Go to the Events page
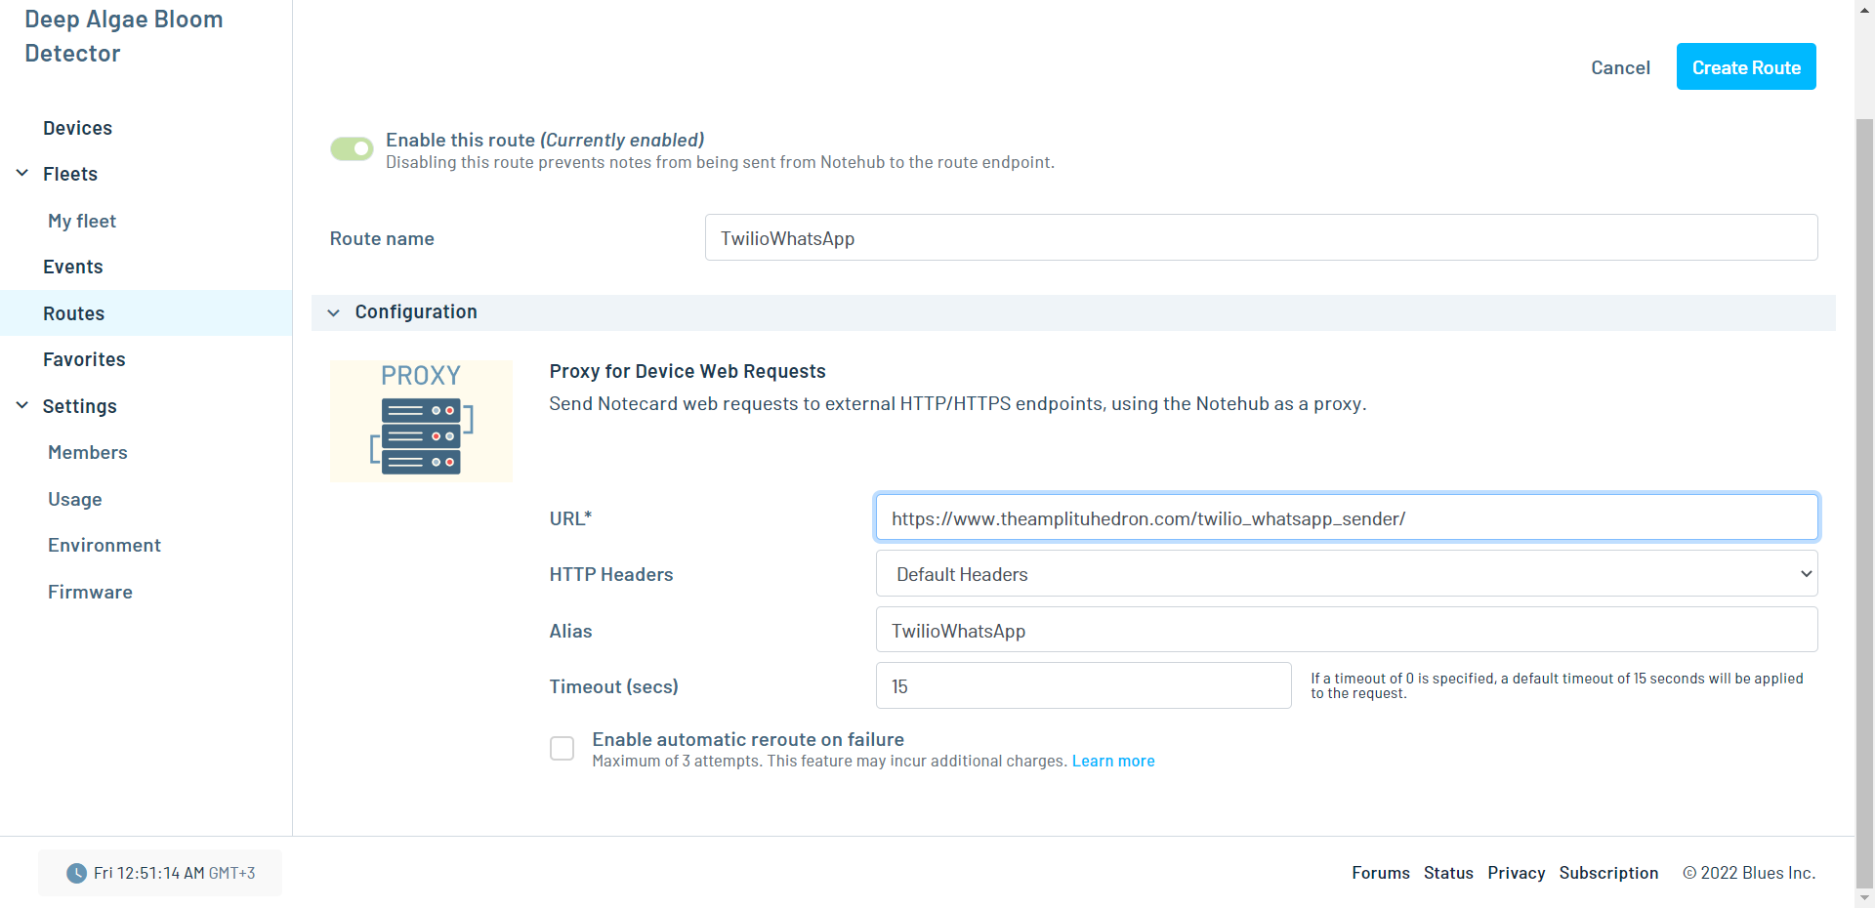The image size is (1875, 908). click(x=72, y=267)
